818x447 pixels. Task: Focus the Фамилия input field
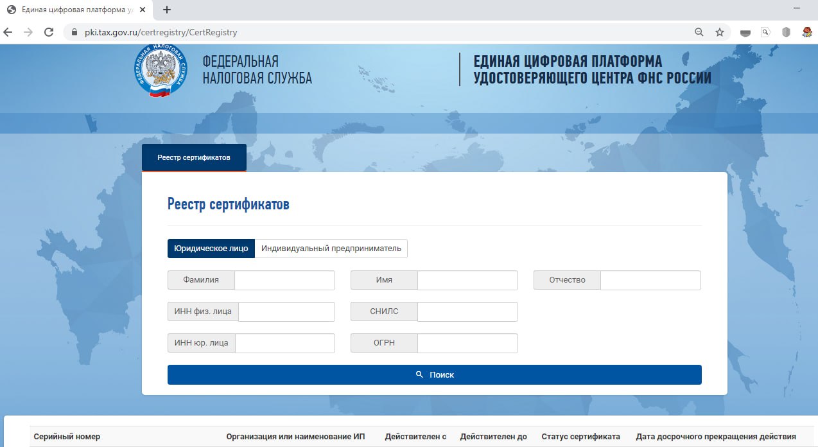point(284,280)
